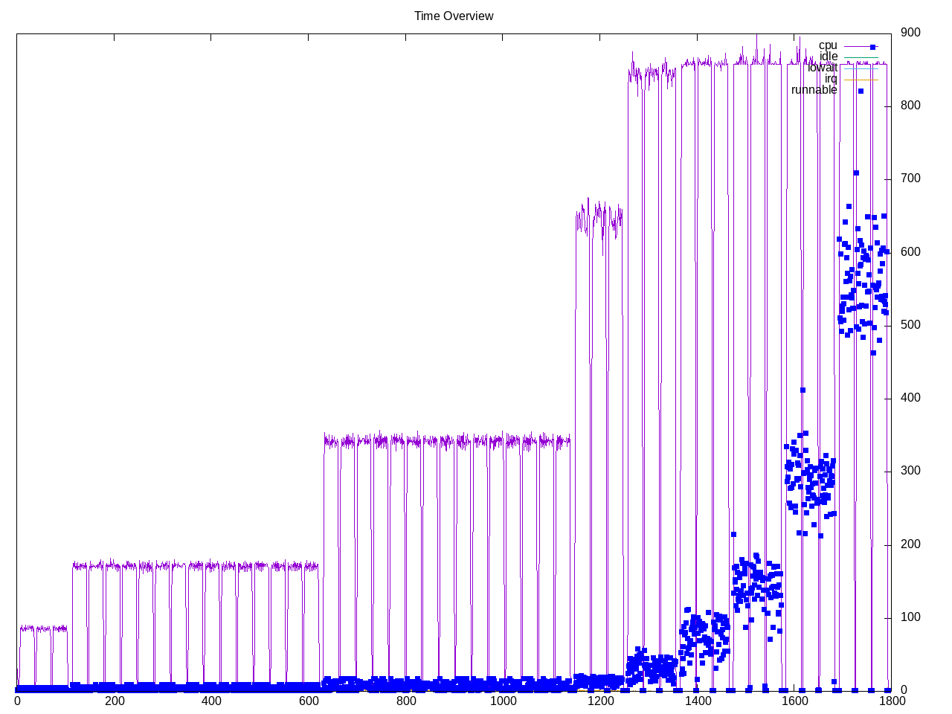Click the isolated runnable point near 410
952x714 pixels.
tap(803, 390)
